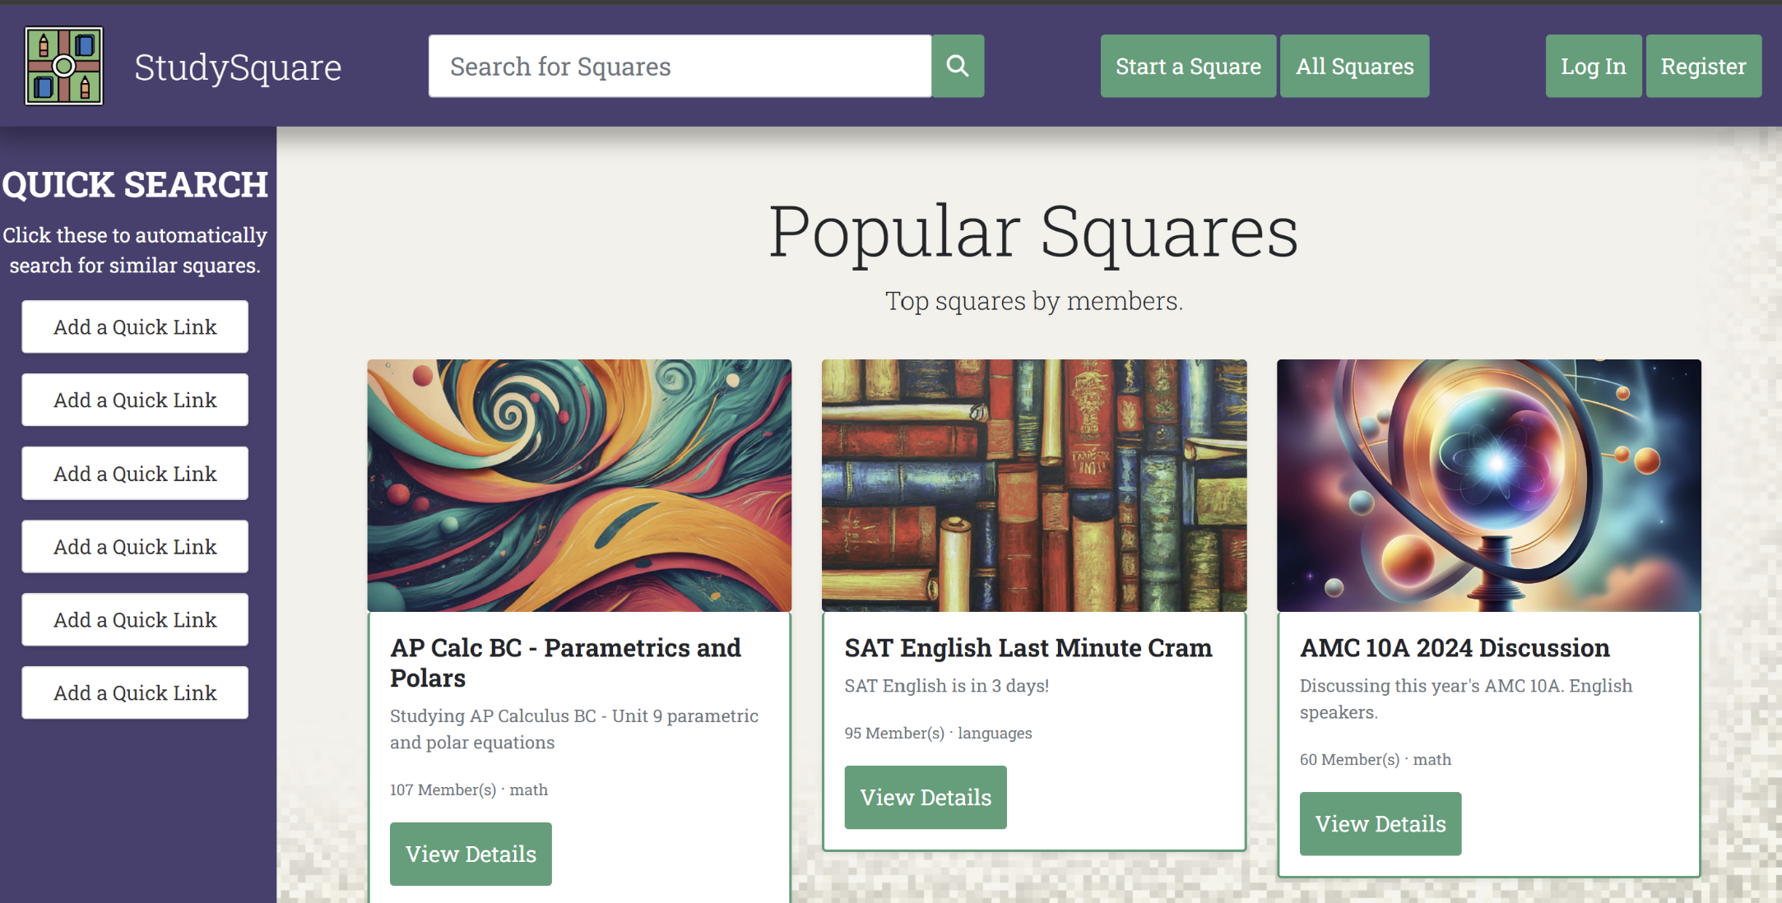
Task: View details for AP Calc BC square
Action: click(471, 854)
